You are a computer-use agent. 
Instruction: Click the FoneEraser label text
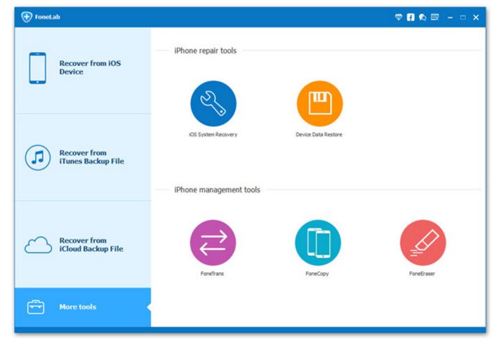pos(422,274)
